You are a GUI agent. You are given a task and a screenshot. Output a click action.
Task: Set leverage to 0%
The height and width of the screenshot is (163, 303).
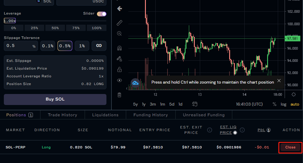coord(14,28)
